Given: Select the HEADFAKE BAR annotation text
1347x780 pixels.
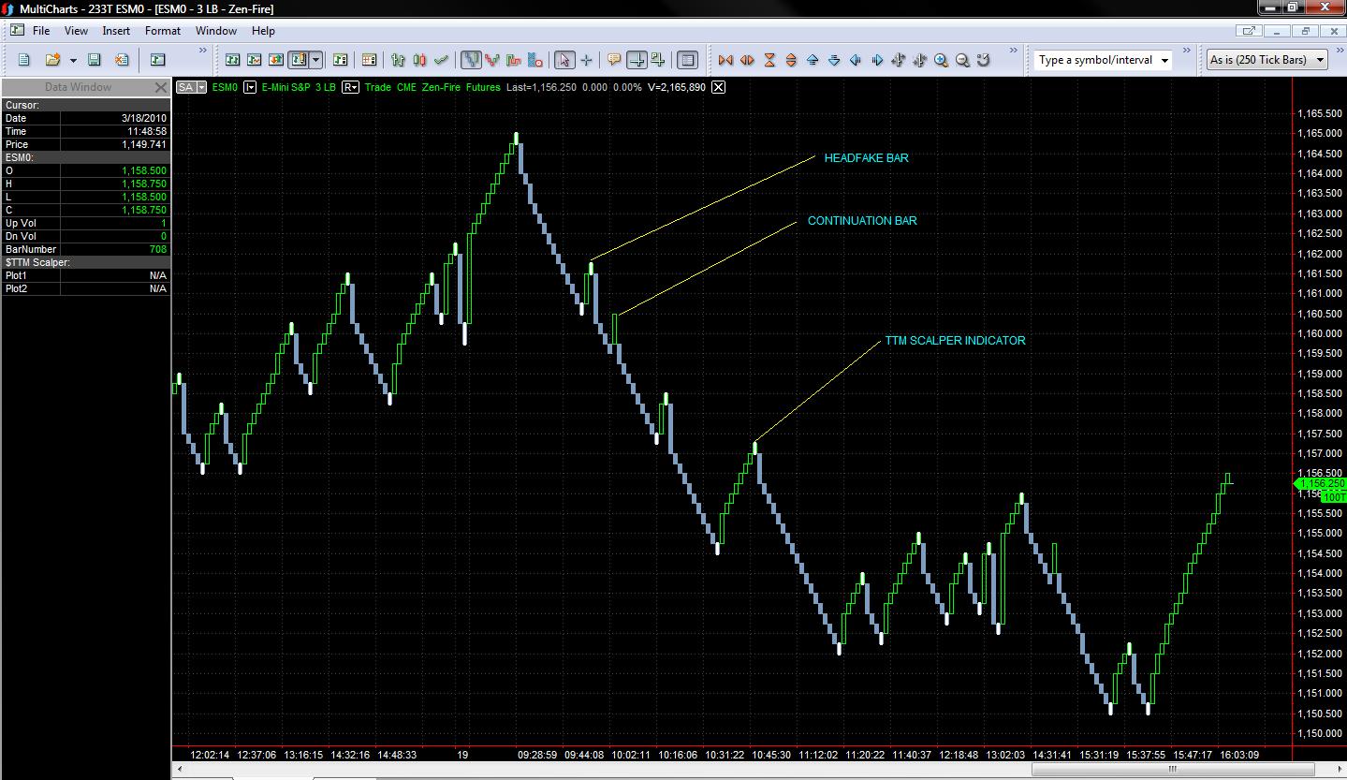Looking at the screenshot, I should 866,158.
